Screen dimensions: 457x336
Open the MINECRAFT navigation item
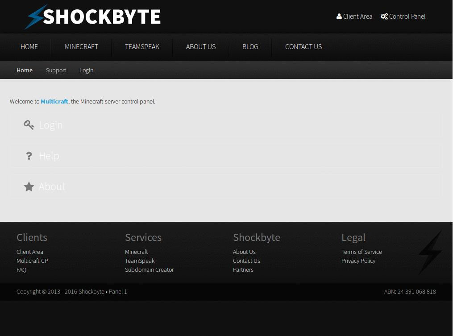81,46
